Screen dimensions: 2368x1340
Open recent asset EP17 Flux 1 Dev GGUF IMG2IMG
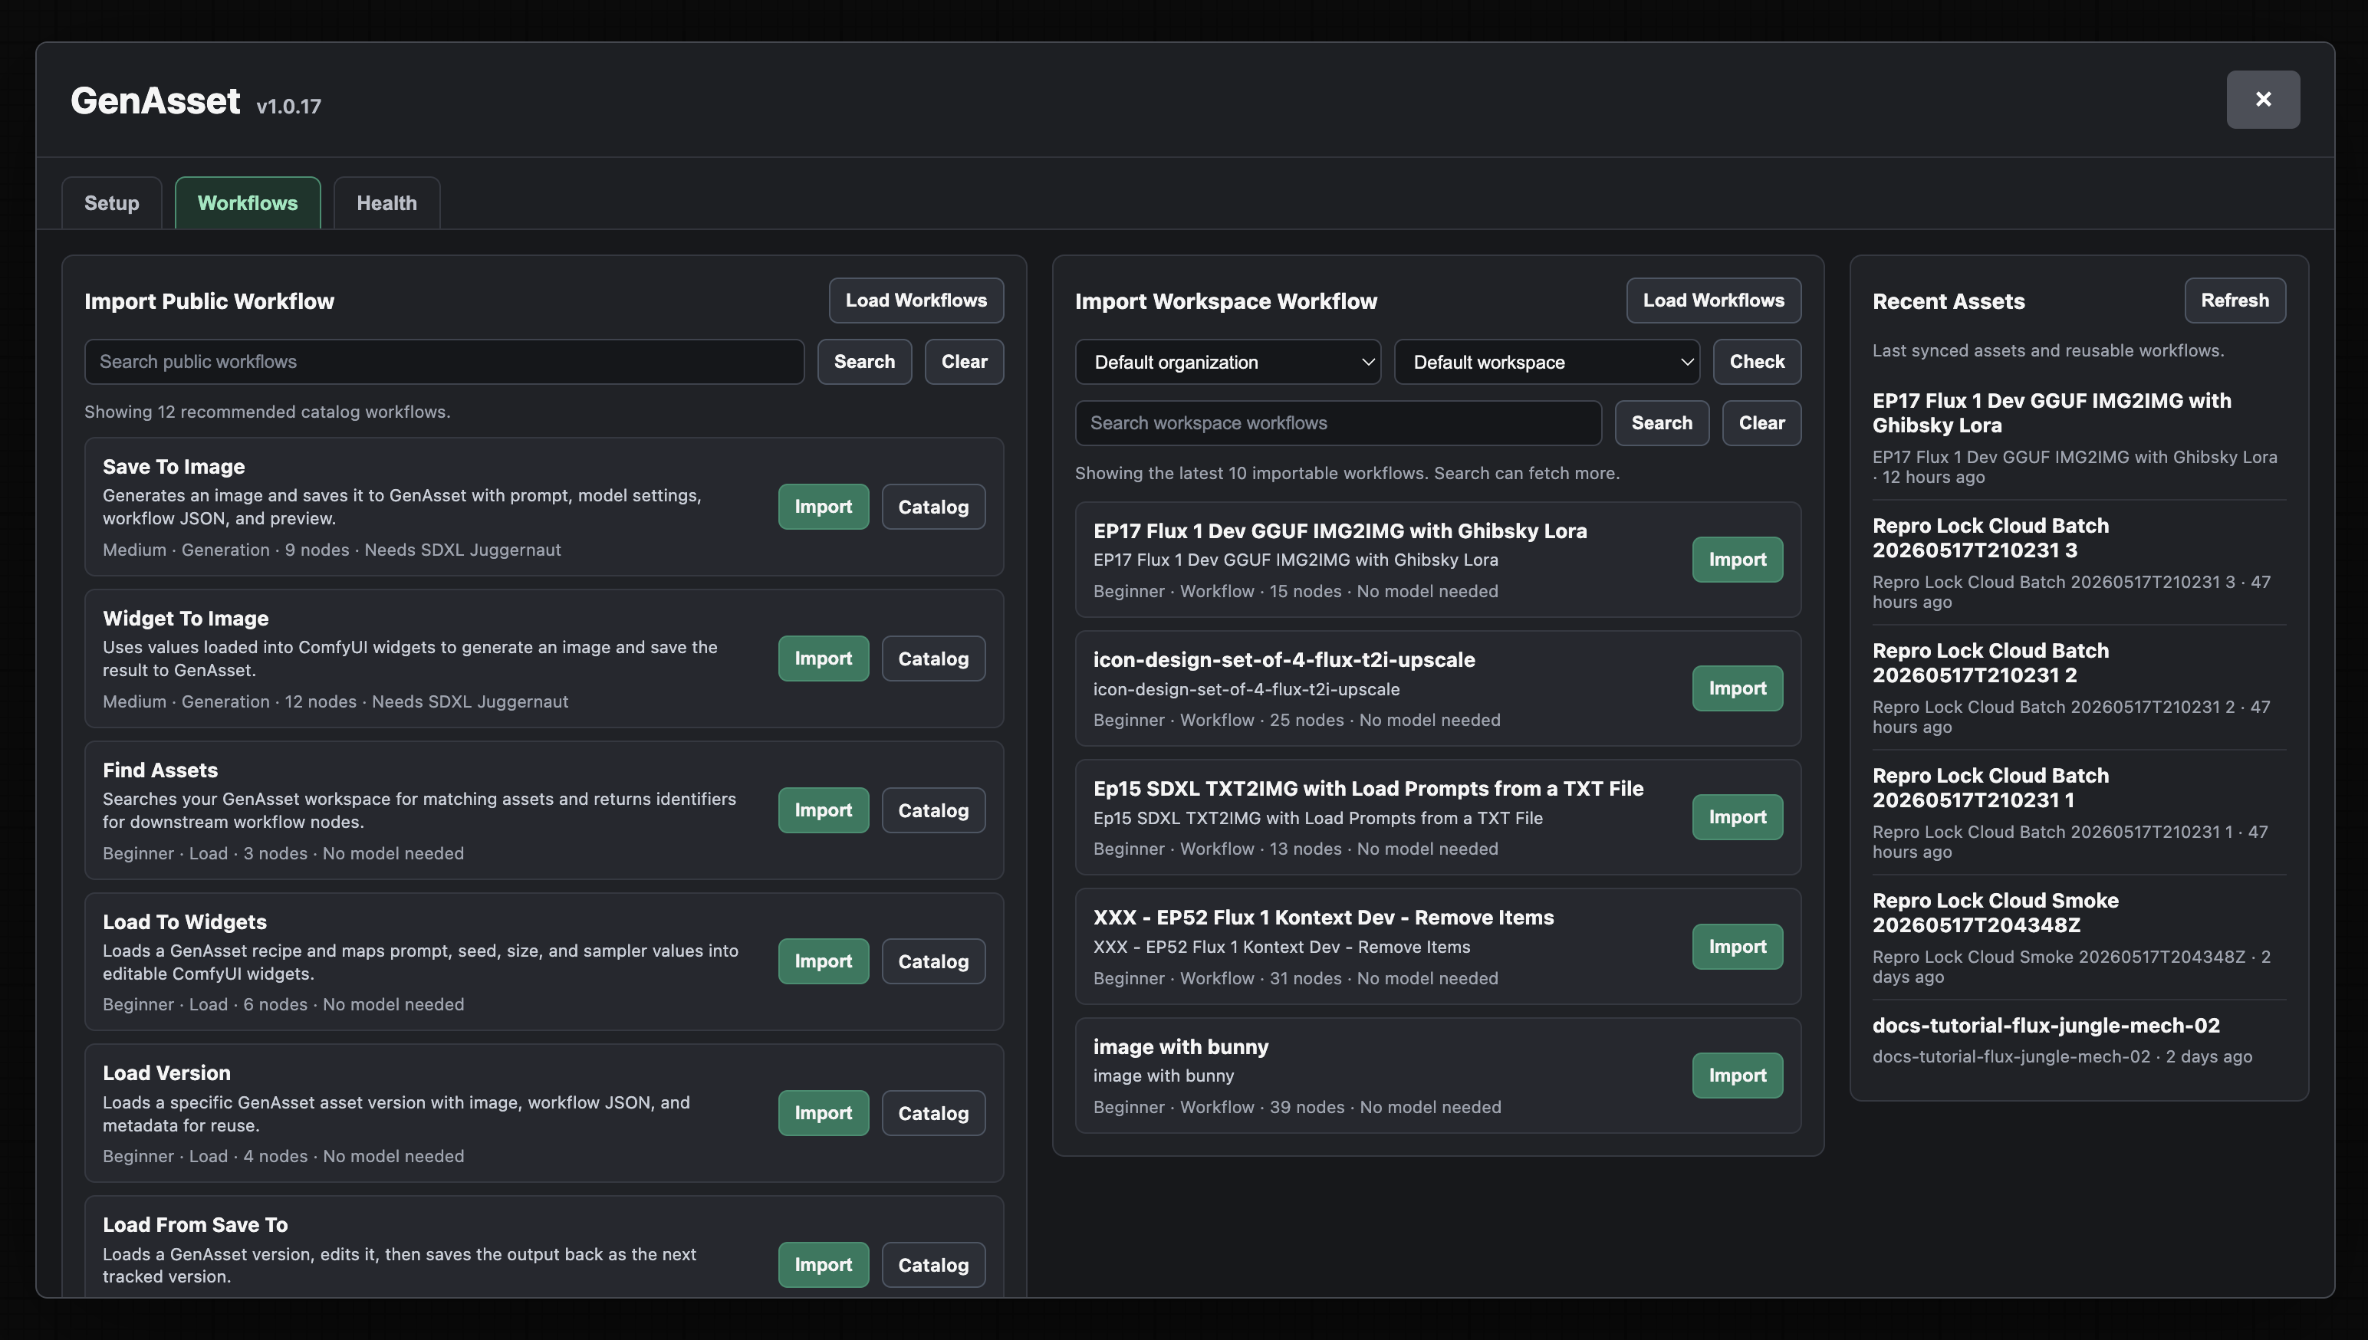2078,438
